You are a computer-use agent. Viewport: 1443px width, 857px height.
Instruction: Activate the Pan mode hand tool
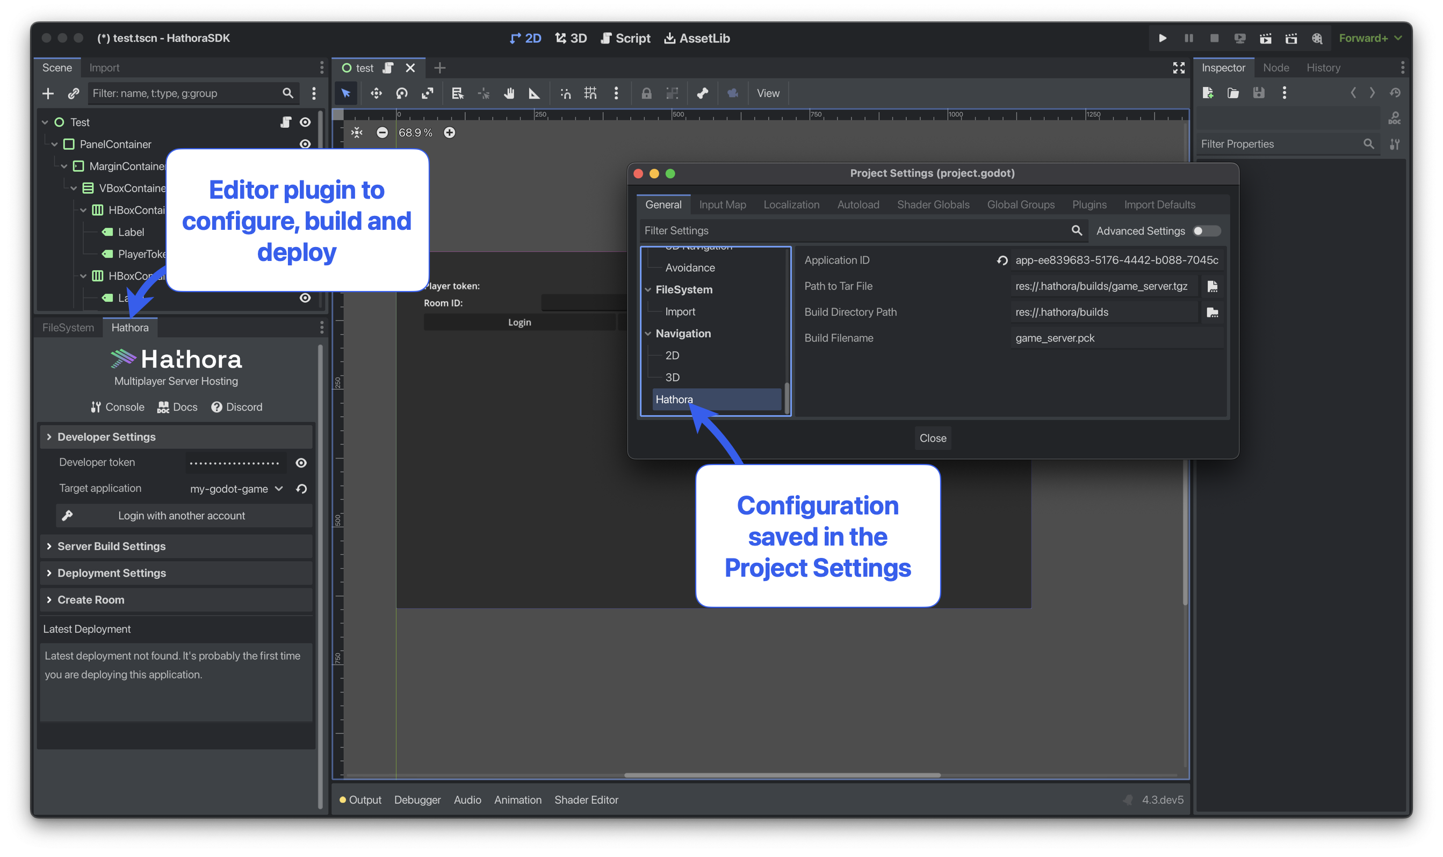tap(509, 93)
